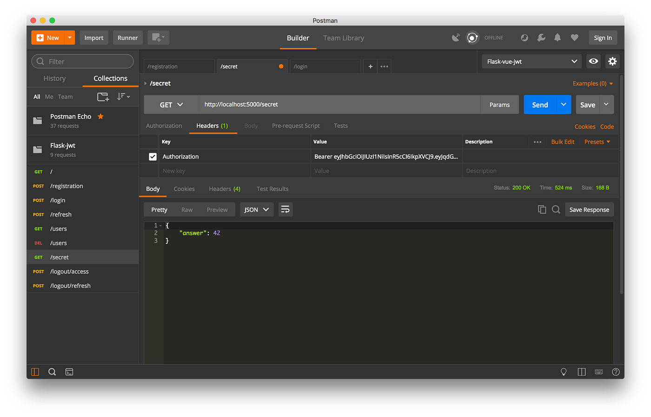Click the Import button
Image resolution: width=651 pixels, height=417 pixels.
coord(94,38)
